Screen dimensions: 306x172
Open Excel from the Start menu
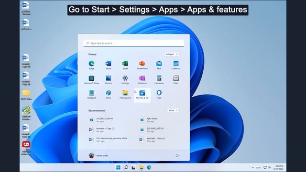point(125,65)
